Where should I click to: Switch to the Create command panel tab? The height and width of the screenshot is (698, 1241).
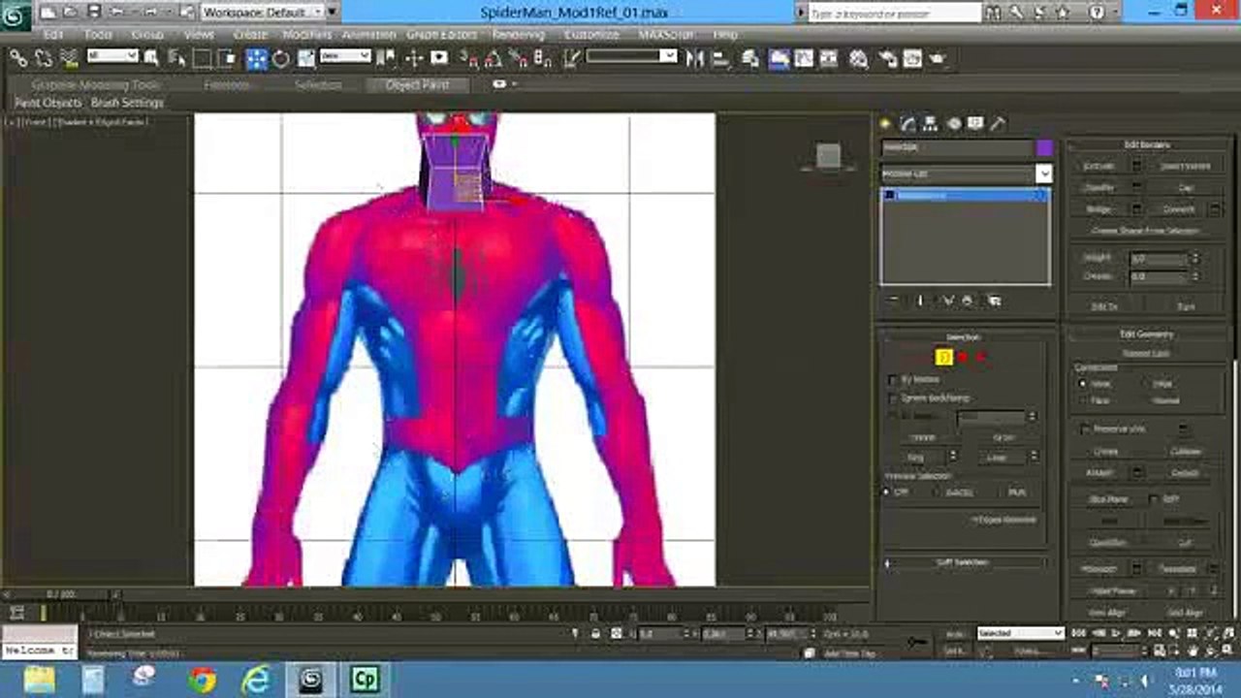pyautogui.click(x=885, y=123)
